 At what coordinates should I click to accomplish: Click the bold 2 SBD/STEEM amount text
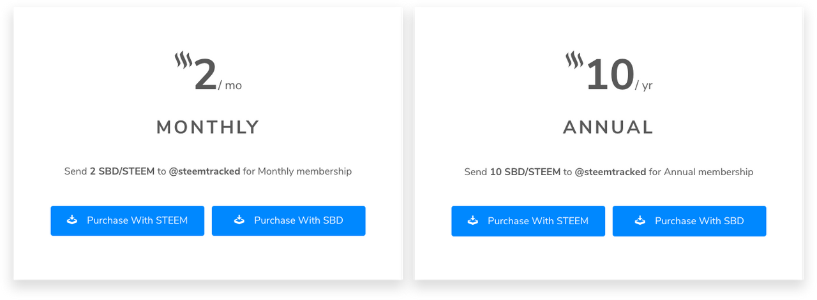coord(123,171)
